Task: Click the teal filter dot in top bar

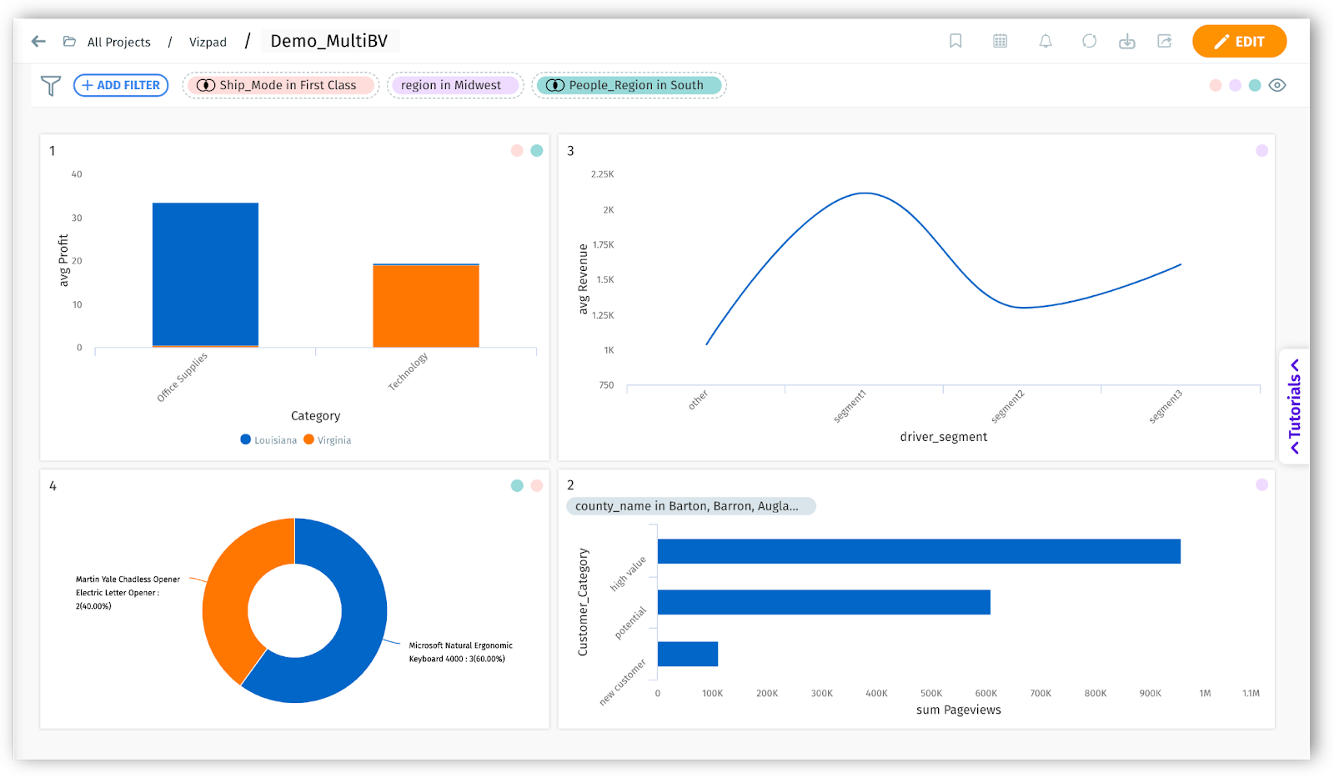Action: 1255,85
